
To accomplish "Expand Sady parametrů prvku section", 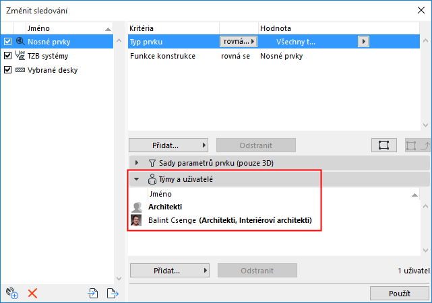I will 137,163.
